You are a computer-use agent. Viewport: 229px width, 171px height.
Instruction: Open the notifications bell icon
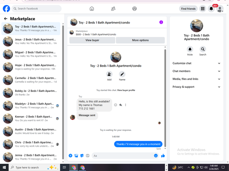(211, 9)
